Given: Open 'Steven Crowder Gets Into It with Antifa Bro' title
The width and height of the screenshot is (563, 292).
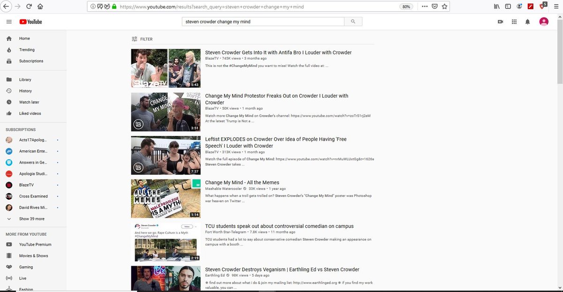Looking at the screenshot, I should (x=278, y=52).
